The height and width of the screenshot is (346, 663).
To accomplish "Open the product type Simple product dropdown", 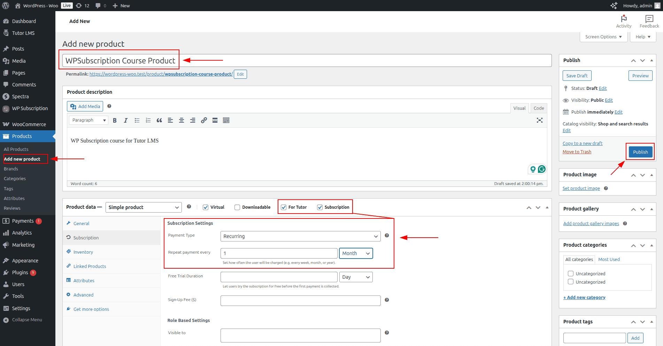I will [x=143, y=207].
